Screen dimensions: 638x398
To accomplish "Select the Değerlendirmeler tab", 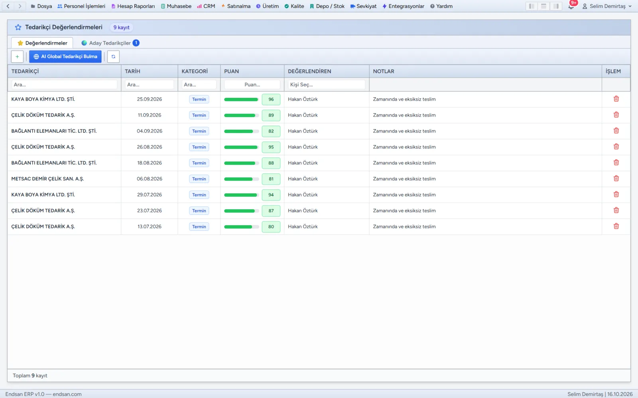I will click(x=42, y=43).
